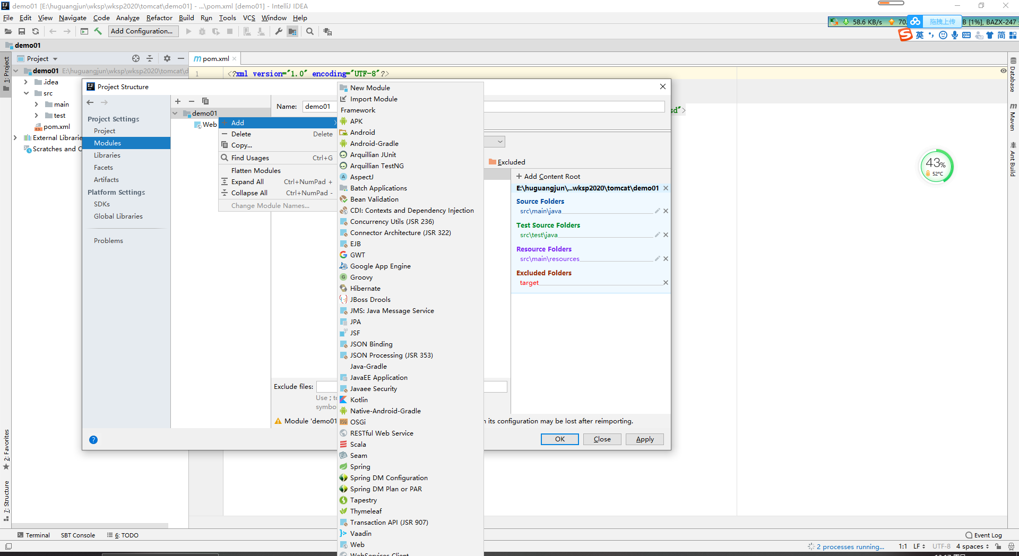Select Import Module in submenu
The image size is (1019, 556).
point(410,99)
